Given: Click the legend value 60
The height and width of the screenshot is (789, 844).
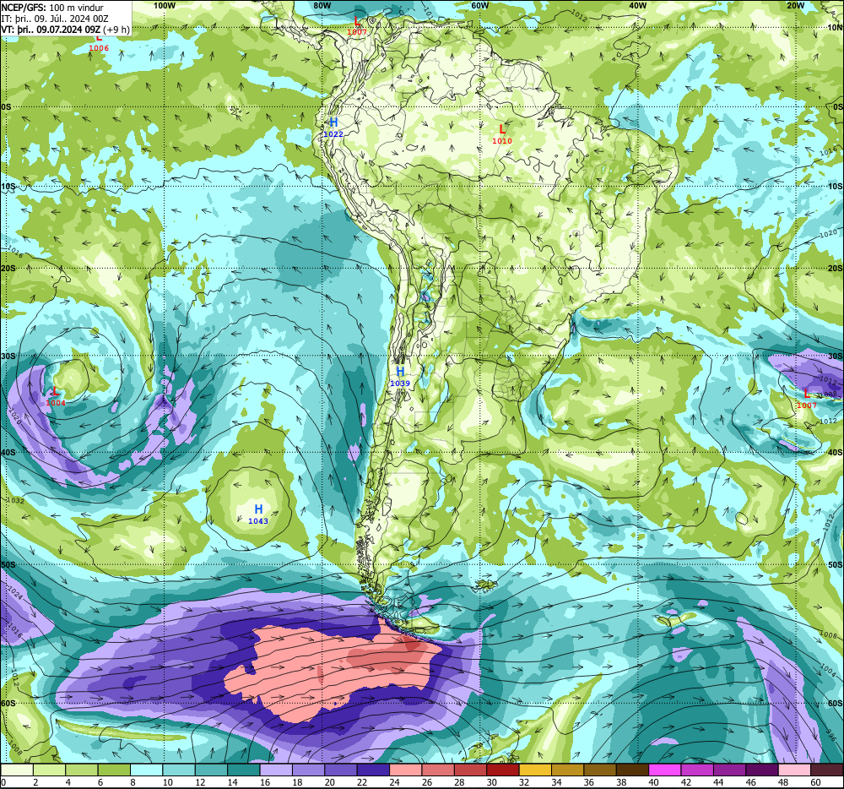Looking at the screenshot, I should tap(815, 782).
